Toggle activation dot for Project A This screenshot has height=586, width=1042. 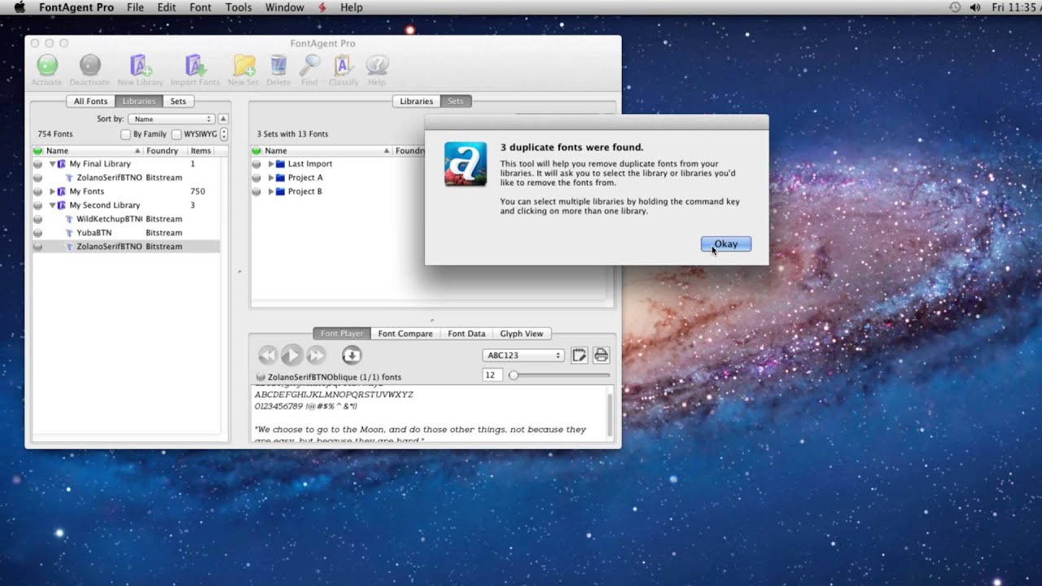click(x=256, y=178)
